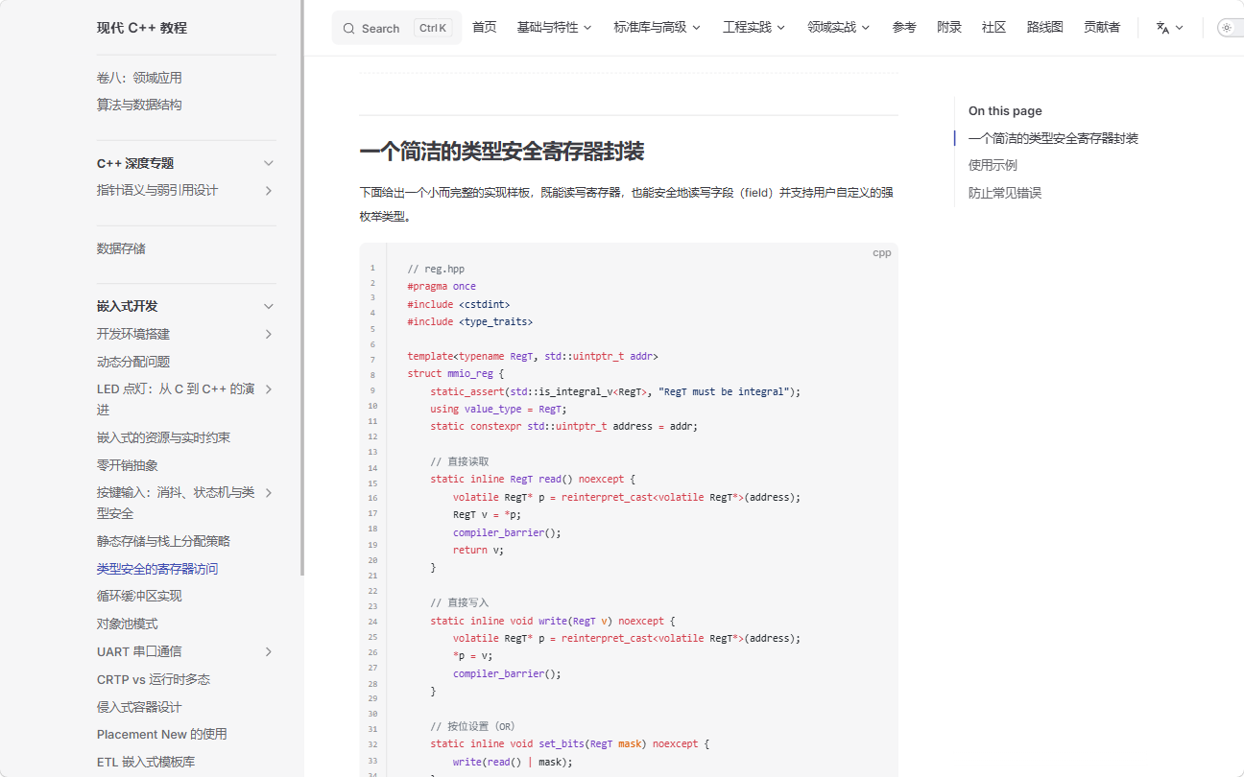
Task: Collapse the C++ 深度专题 section chevron
Action: click(x=269, y=163)
